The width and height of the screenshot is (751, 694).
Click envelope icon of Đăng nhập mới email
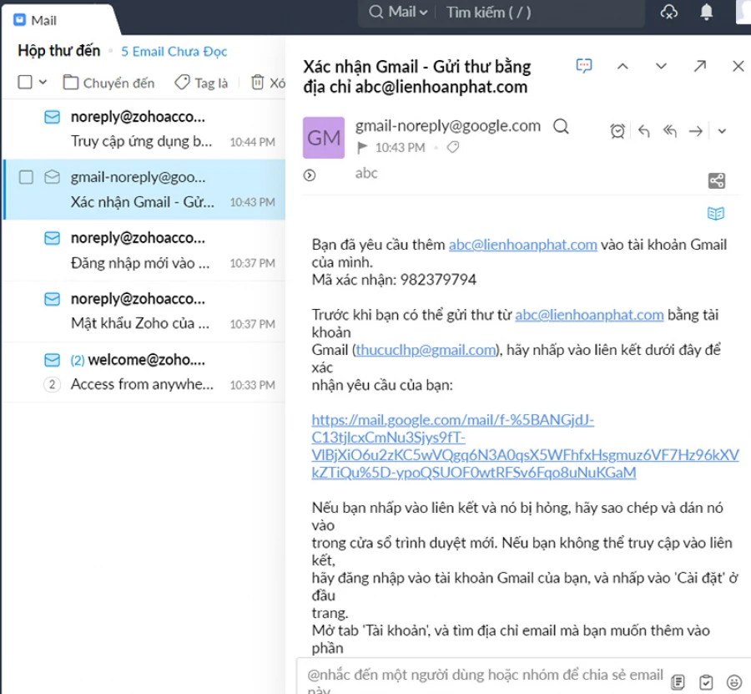coord(53,238)
